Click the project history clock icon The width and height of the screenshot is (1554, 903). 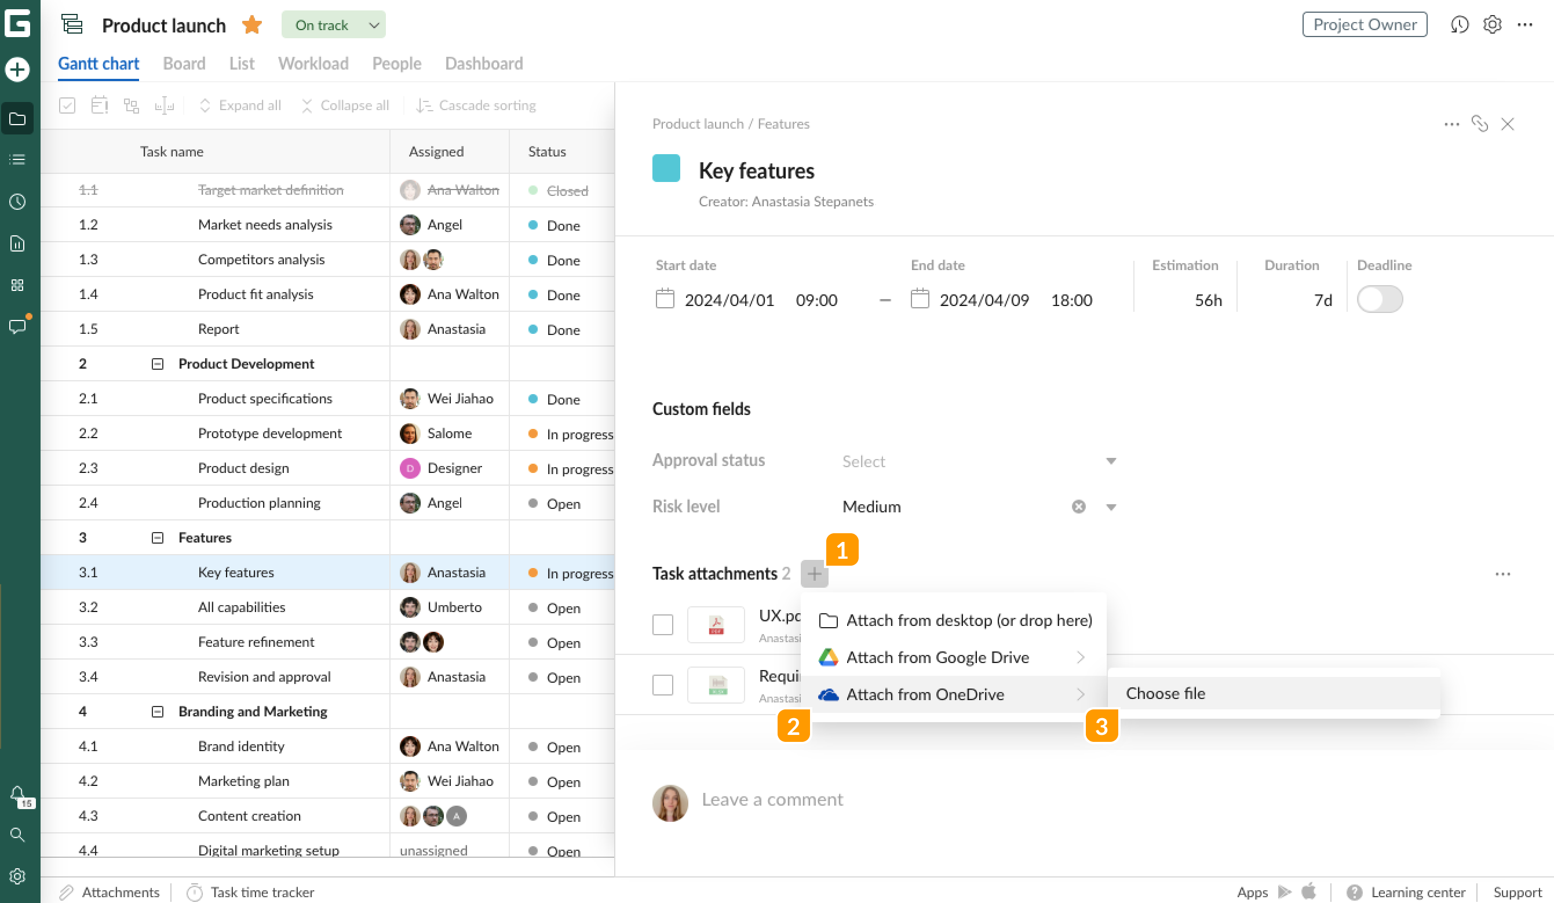pyautogui.click(x=1460, y=25)
